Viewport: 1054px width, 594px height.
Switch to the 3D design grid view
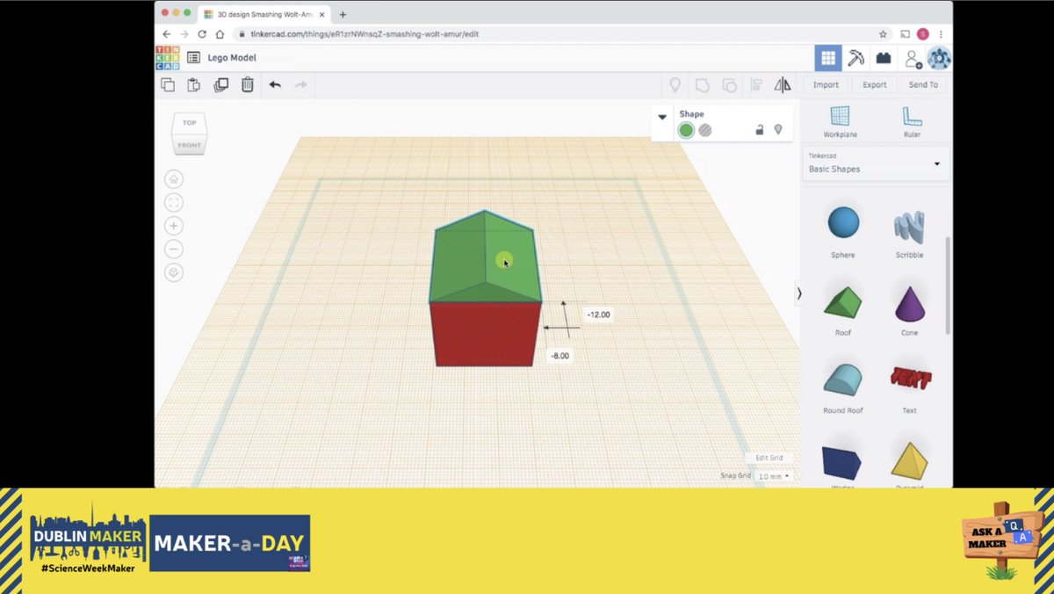(x=827, y=58)
